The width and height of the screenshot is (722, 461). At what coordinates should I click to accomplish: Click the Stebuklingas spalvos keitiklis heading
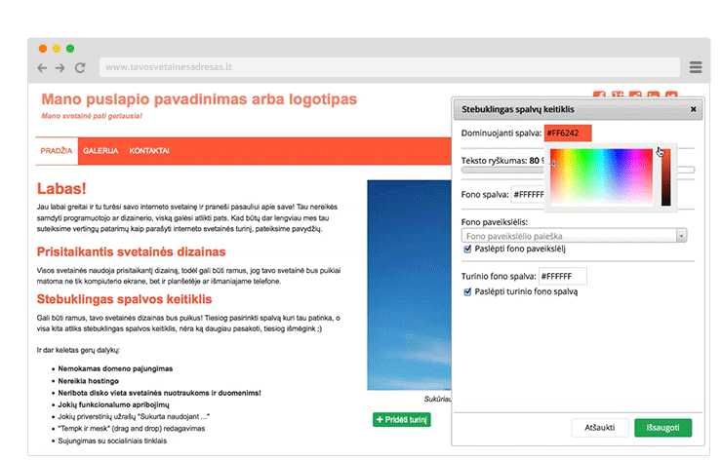[124, 299]
